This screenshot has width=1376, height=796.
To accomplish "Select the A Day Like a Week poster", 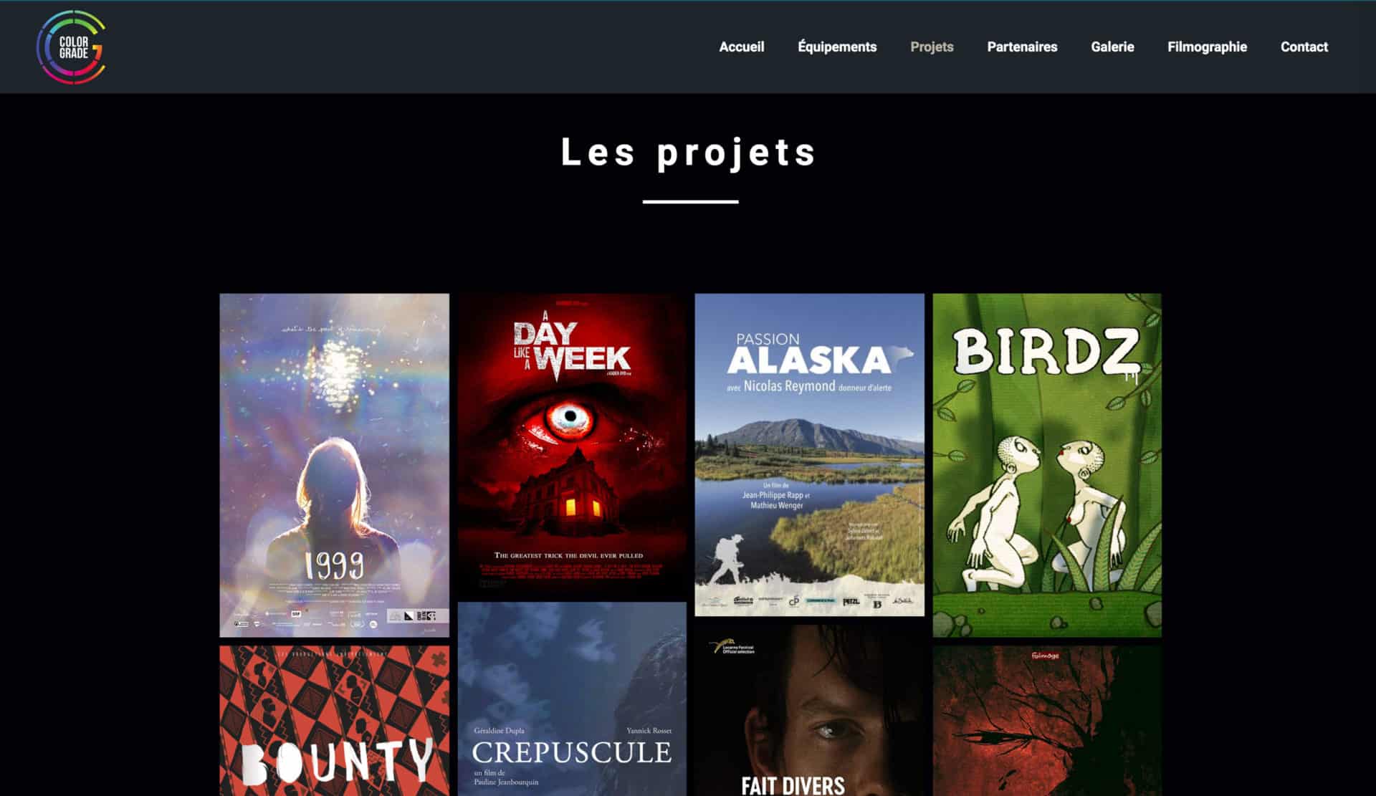I will point(572,443).
